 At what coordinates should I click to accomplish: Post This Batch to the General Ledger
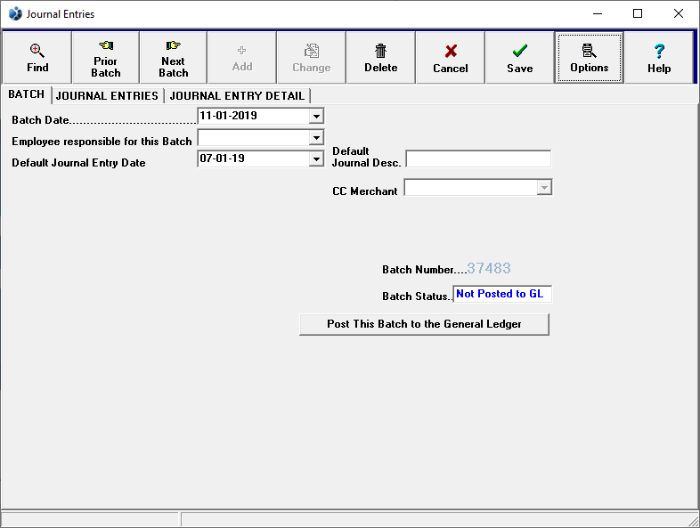(424, 324)
